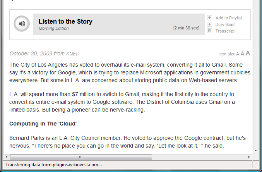Open the Add to Playlist link
This screenshot has width=262, height=172.
pos(229,18)
